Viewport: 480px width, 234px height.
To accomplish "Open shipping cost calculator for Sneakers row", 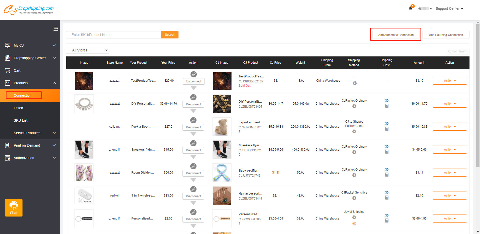I will click(387, 152).
